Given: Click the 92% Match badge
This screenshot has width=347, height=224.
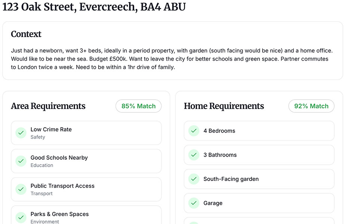Looking at the screenshot, I should point(311,106).
